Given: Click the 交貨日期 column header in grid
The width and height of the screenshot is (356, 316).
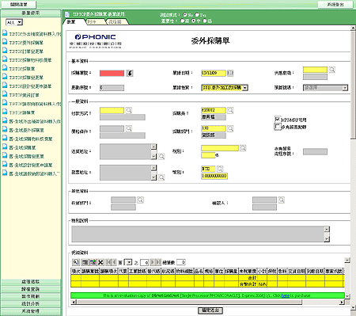Looking at the screenshot, I should (297, 271).
